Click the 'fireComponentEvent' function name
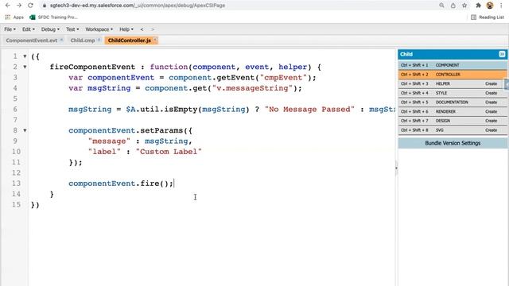 click(x=92, y=67)
